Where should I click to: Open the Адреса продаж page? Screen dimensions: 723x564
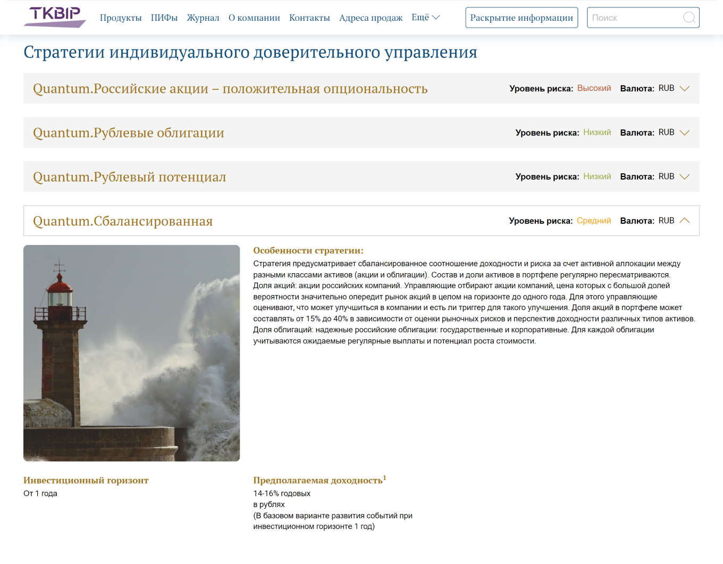[371, 17]
